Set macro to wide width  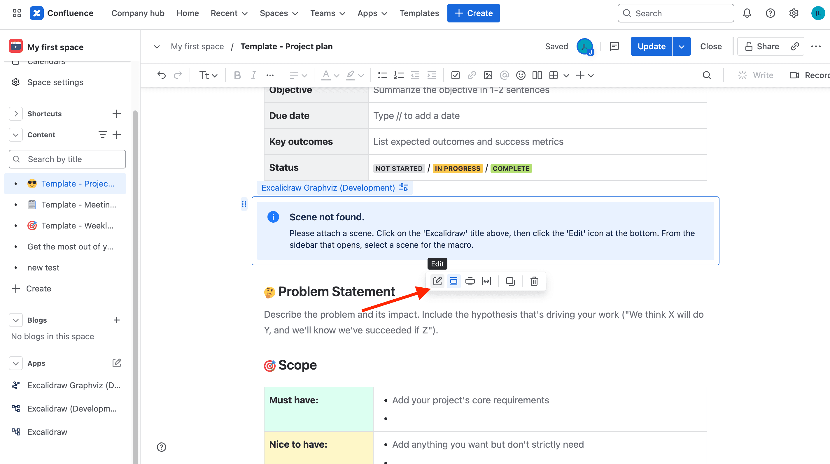click(x=470, y=281)
